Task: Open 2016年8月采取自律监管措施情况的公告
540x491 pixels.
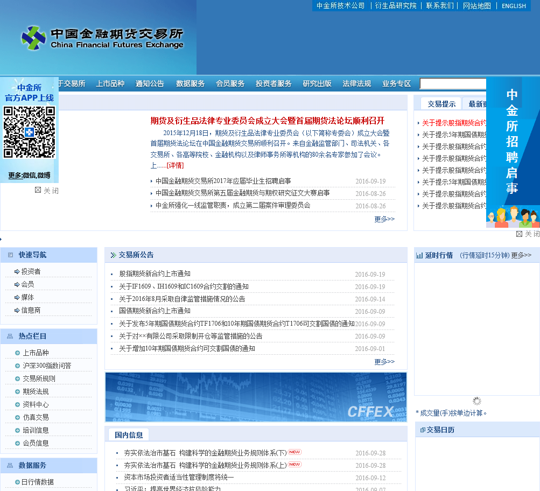Action: (x=182, y=299)
